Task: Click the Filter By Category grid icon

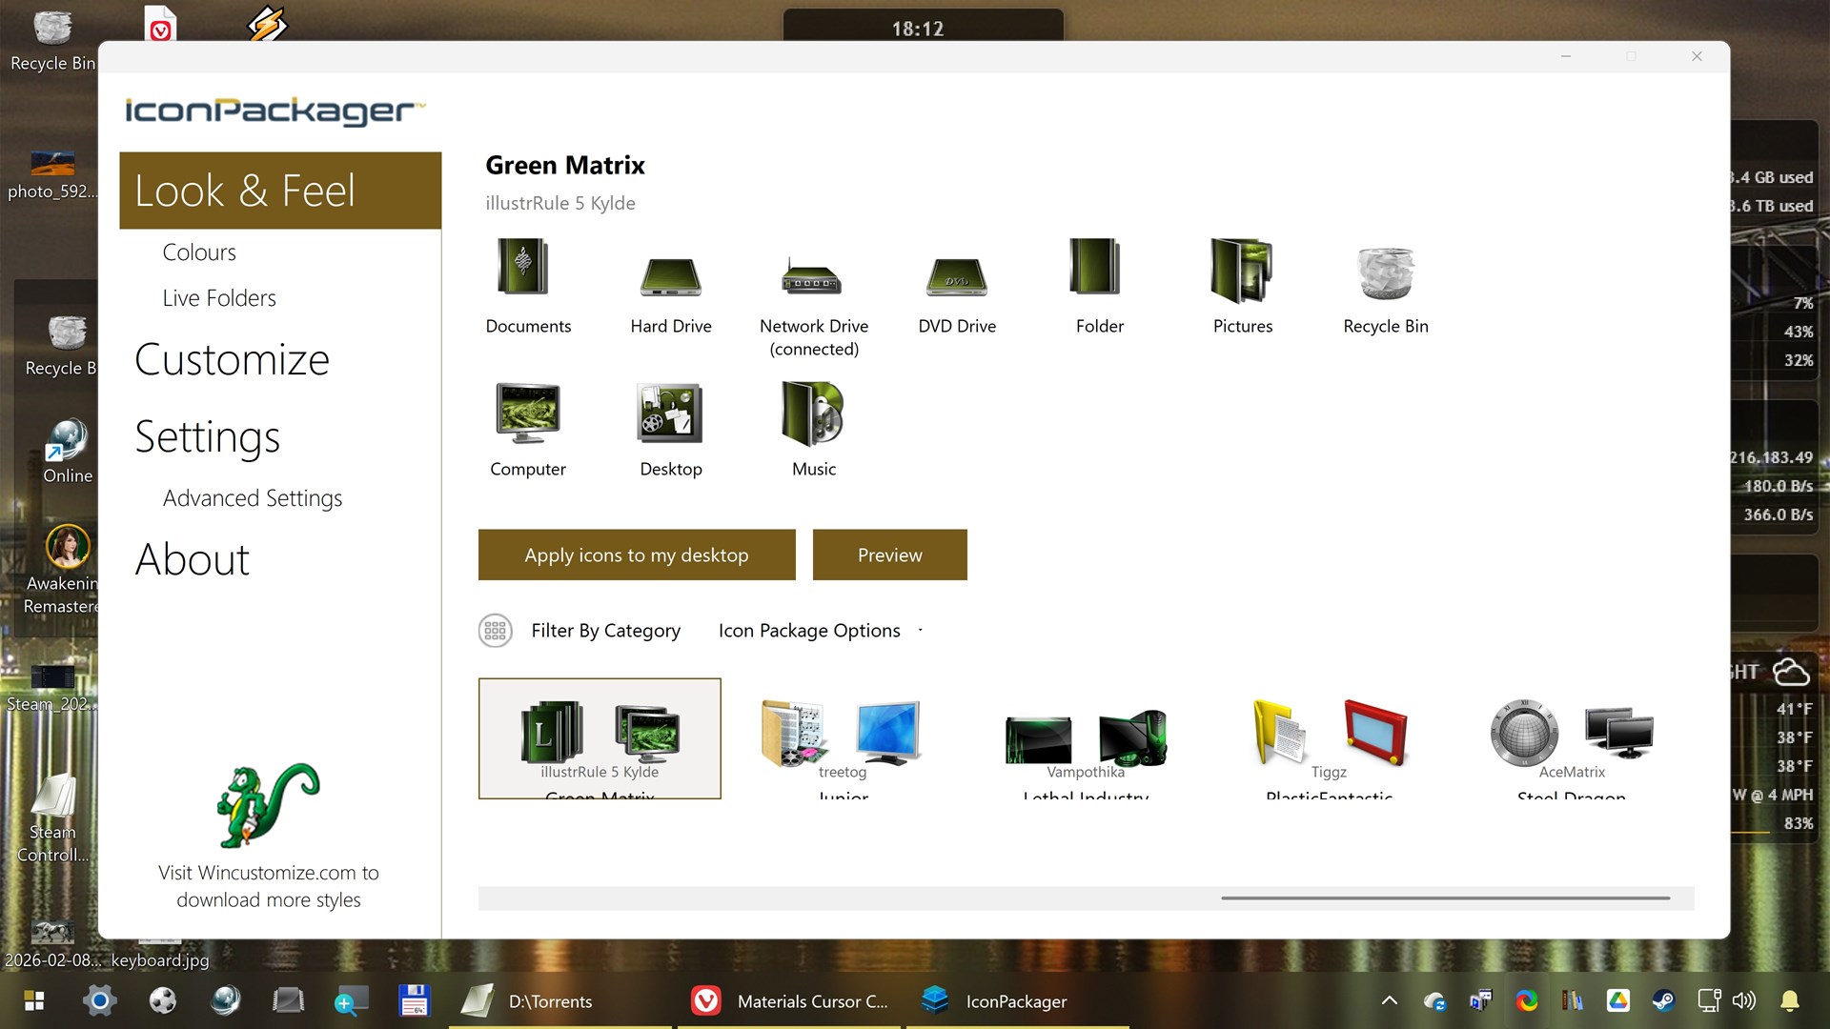Action: tap(495, 631)
